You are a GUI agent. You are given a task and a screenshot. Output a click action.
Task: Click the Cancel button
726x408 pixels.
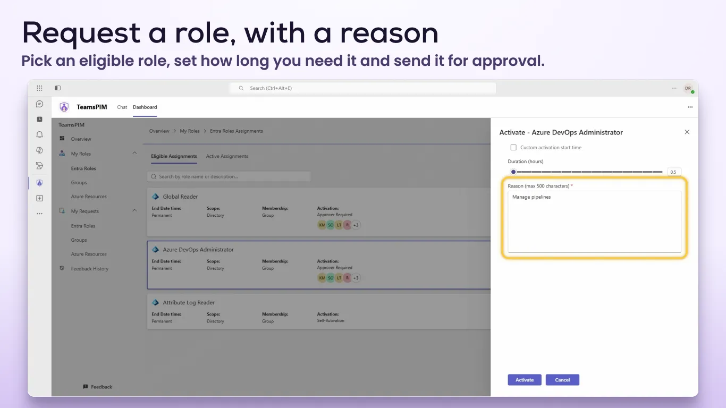[562, 380]
